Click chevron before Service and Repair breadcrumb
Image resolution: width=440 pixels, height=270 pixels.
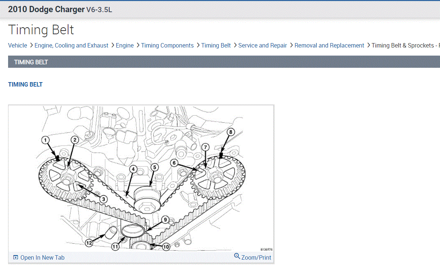[x=235, y=45]
